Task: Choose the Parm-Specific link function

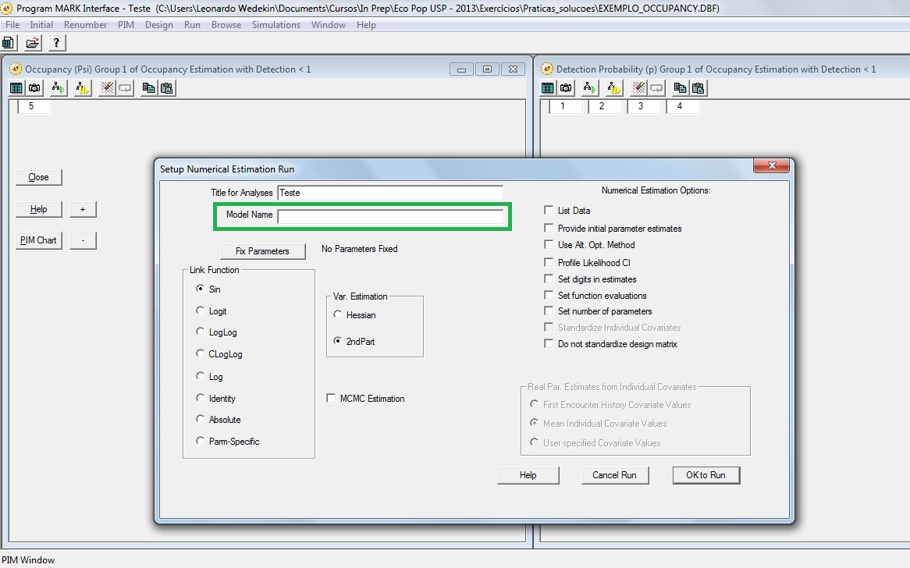Action: (201, 440)
